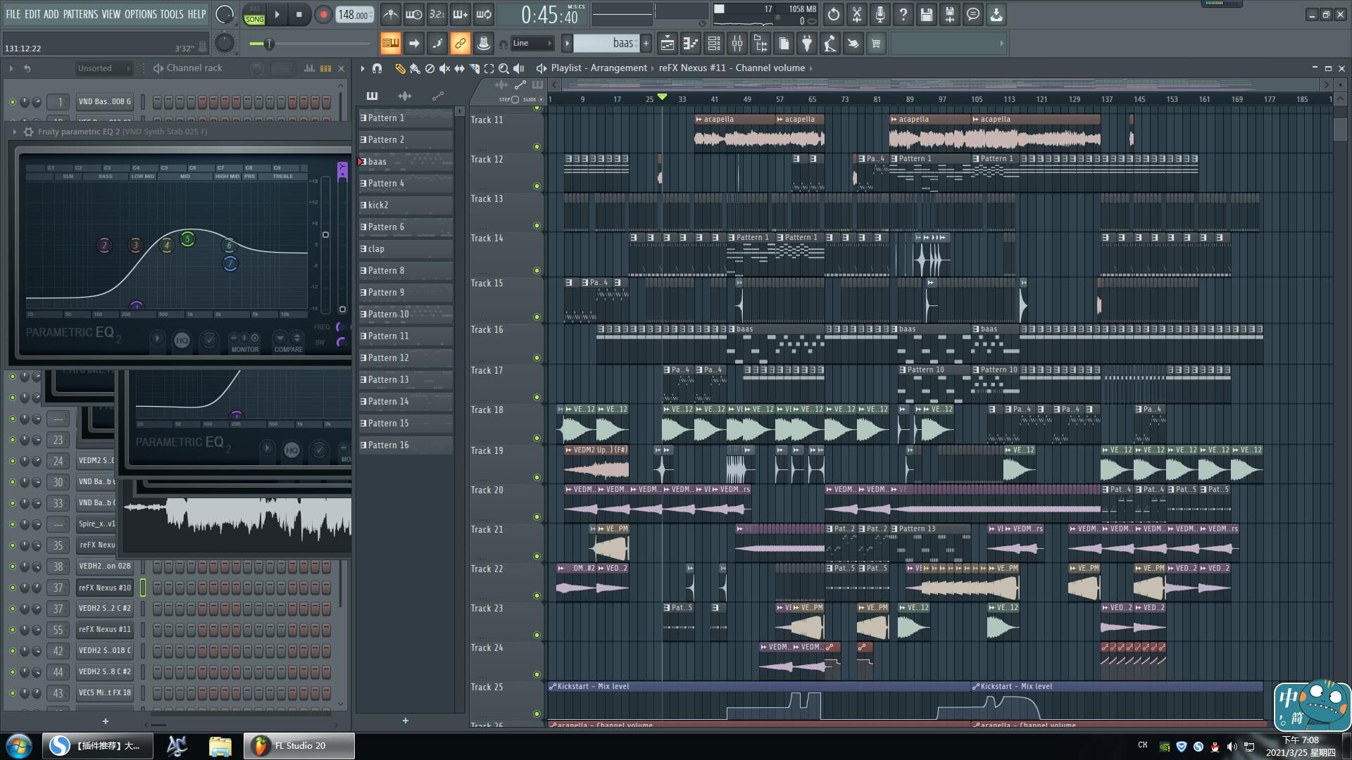Open the mixer view icon
The width and height of the screenshot is (1352, 760).
[737, 44]
